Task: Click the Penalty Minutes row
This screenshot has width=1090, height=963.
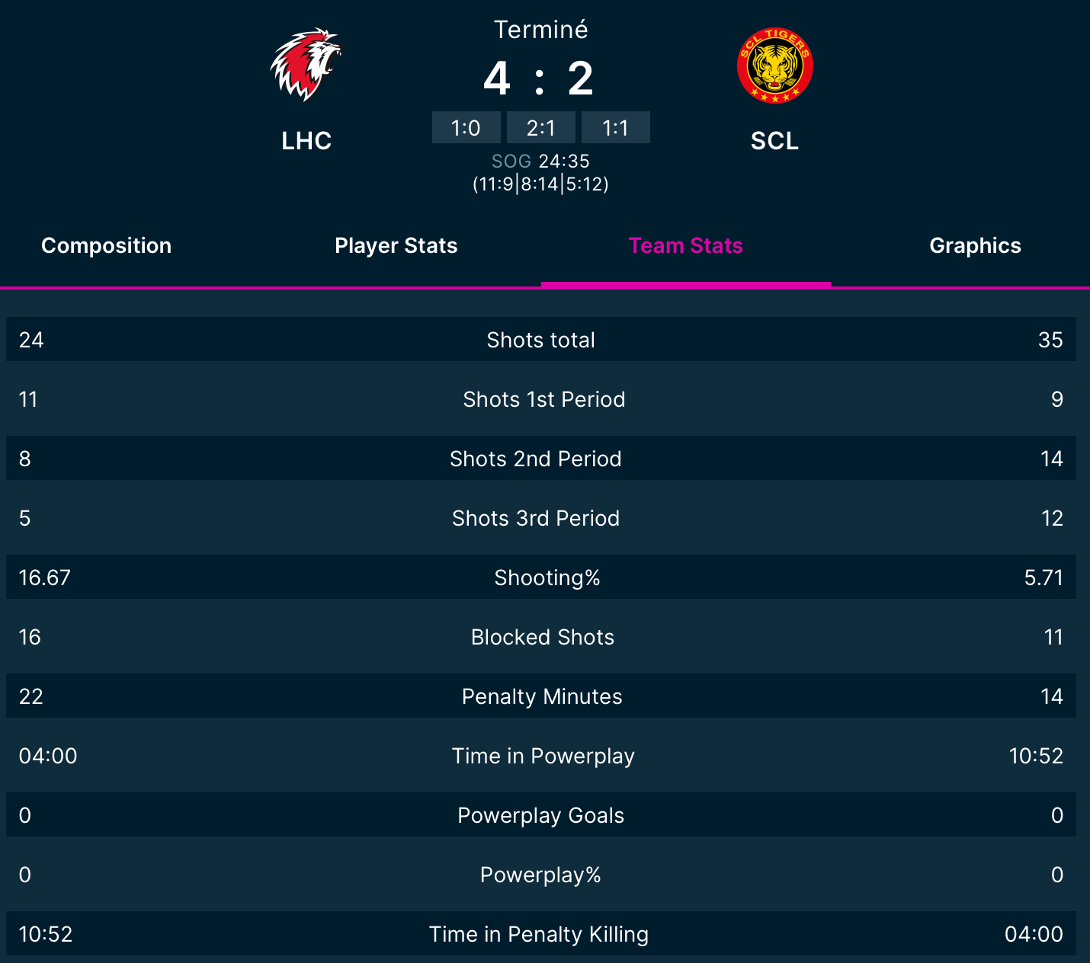Action: pos(541,696)
